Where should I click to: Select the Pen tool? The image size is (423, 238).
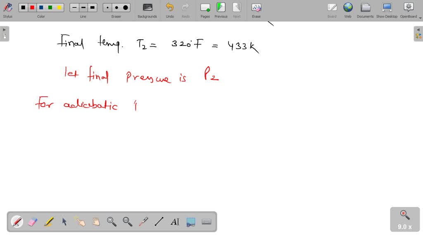[x=17, y=222]
